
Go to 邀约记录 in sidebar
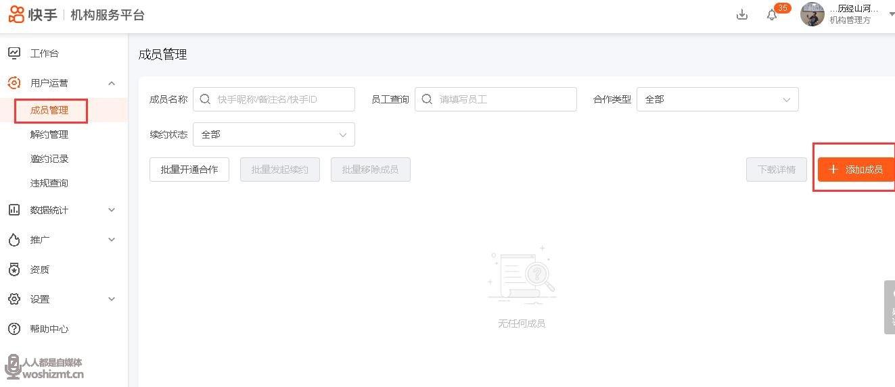point(49,159)
